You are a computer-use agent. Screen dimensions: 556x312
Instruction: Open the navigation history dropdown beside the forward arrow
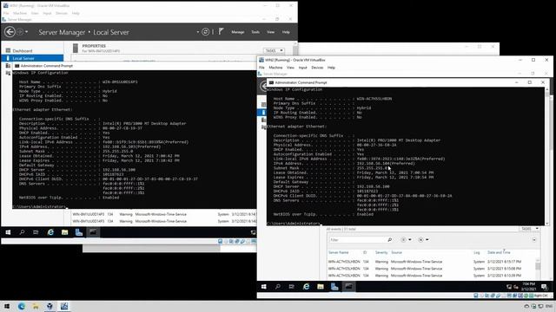tap(27, 32)
